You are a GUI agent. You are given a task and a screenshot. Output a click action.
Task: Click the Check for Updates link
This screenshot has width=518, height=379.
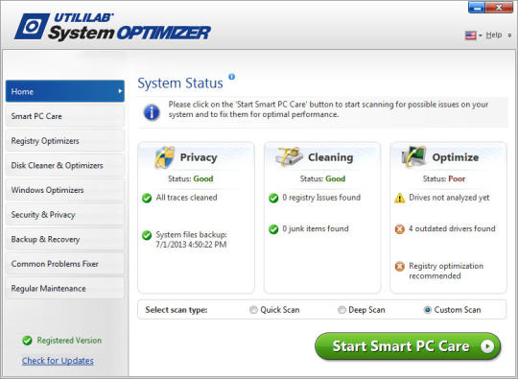pyautogui.click(x=58, y=361)
